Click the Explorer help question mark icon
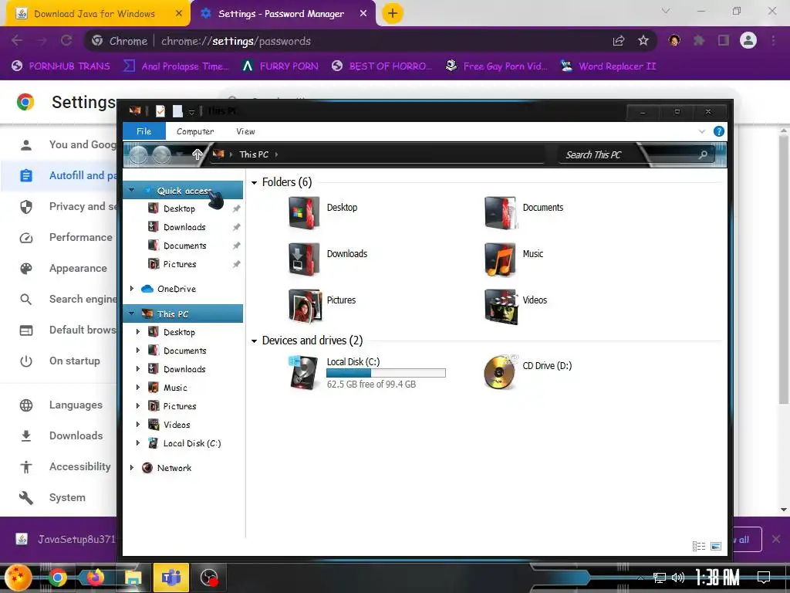The width and height of the screenshot is (790, 593). coord(719,131)
